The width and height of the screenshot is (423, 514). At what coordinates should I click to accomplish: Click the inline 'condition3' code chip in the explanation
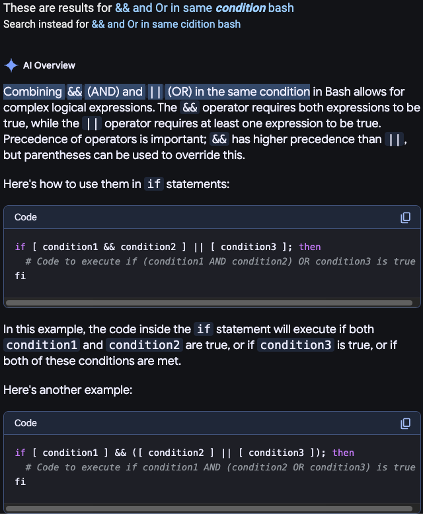tap(295, 345)
